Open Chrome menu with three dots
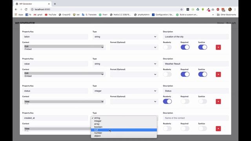251x141 pixels. point(235,9)
